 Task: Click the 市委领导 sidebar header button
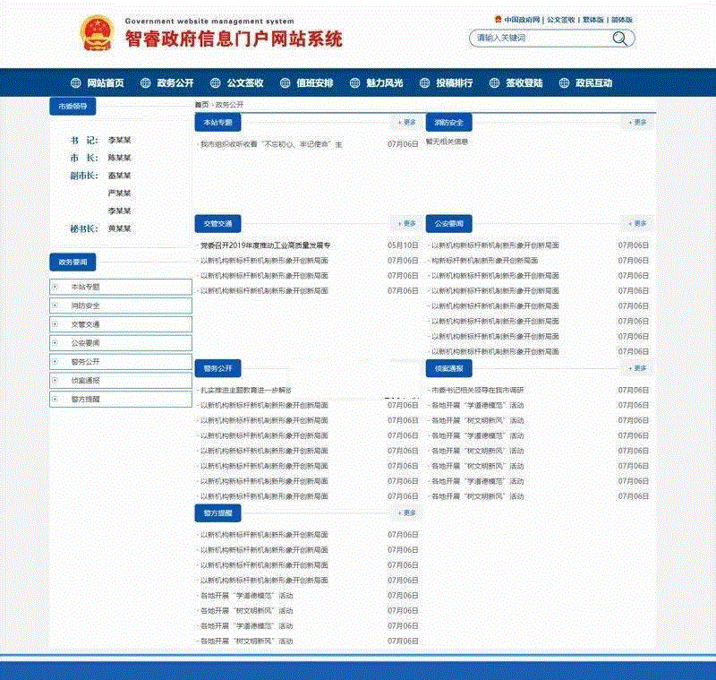click(x=72, y=107)
